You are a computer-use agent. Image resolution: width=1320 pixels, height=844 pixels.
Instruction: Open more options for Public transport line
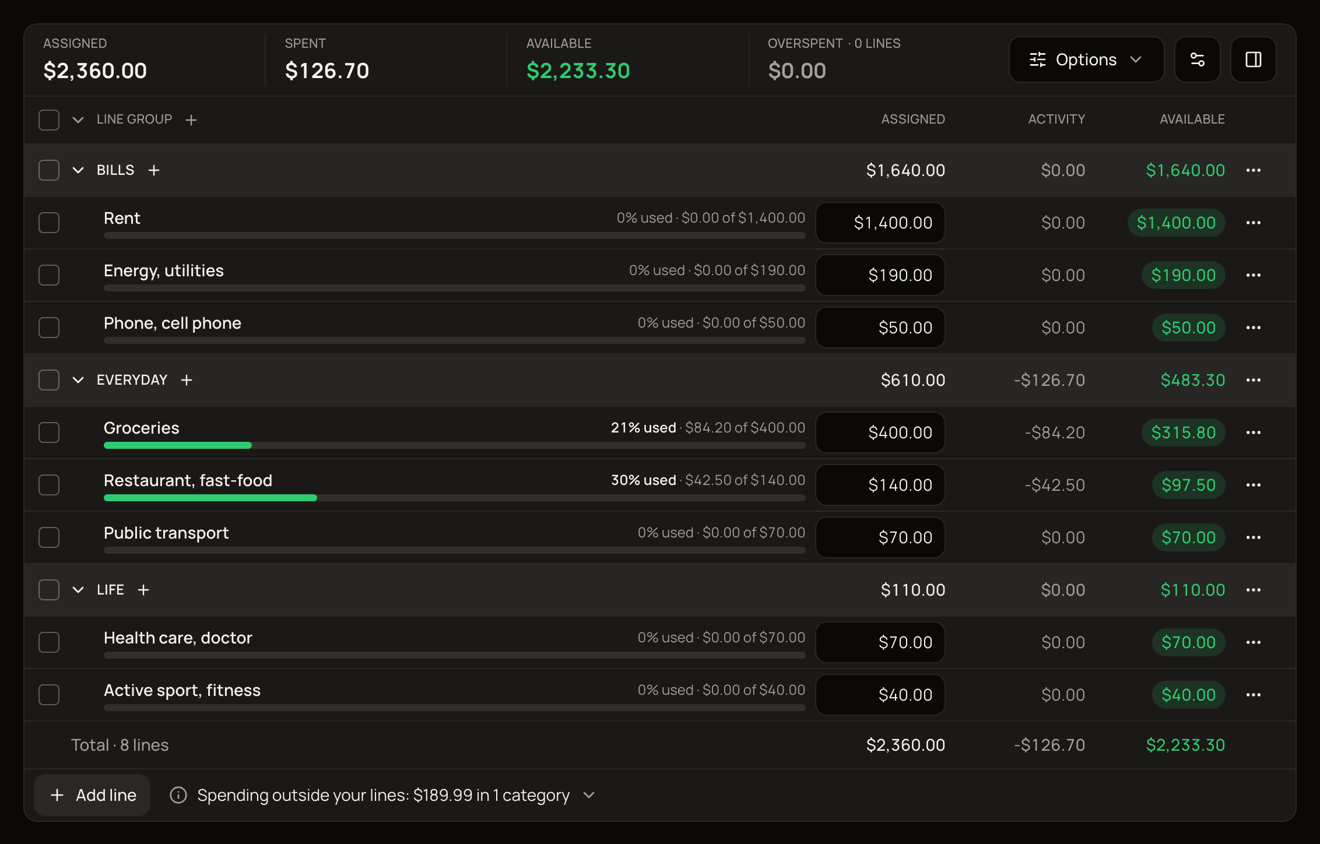click(x=1254, y=537)
